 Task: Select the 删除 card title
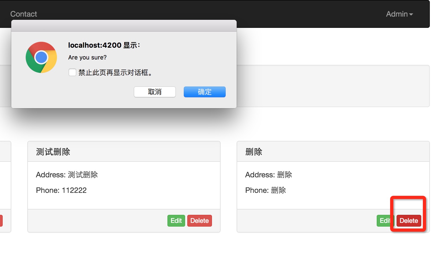[254, 152]
